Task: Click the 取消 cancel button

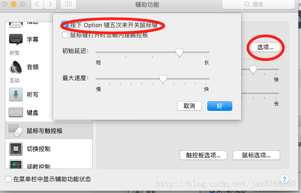Action: click(189, 106)
